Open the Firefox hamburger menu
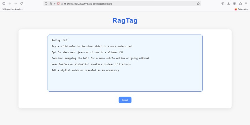The width and height of the screenshot is (250, 125). pyautogui.click(x=246, y=3)
